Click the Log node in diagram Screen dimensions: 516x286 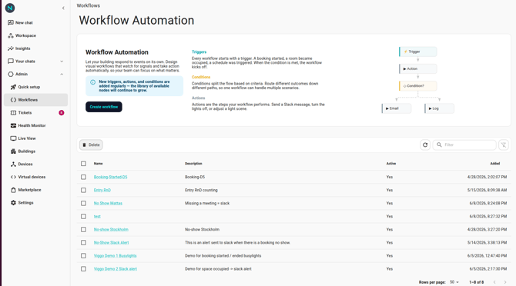439,108
